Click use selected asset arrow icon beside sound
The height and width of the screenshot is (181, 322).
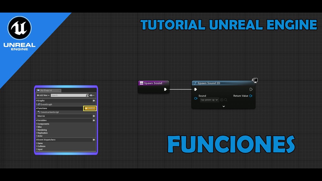[x=222, y=100]
